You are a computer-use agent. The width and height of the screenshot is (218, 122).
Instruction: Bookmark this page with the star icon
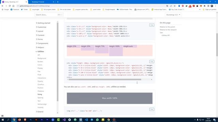click(175, 6)
